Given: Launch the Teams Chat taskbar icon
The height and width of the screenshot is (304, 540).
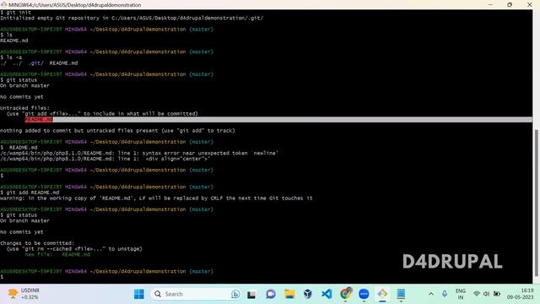Looking at the screenshot, I should click(271, 294).
